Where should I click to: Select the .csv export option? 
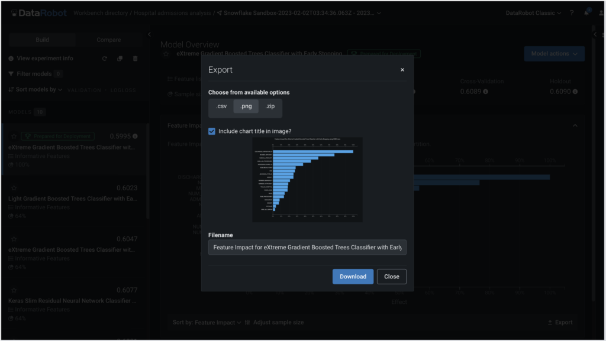point(221,106)
